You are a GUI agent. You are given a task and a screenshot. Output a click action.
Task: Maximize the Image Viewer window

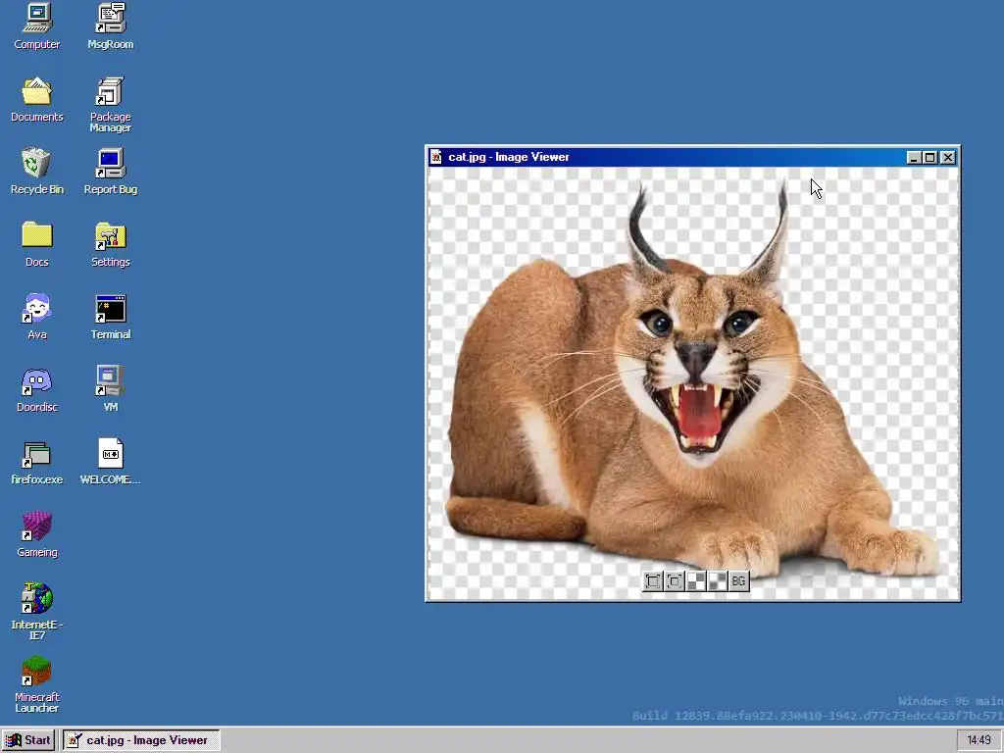[930, 158]
